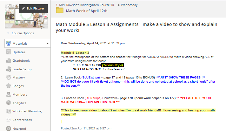226x131 pixels.
Task: Open the Nearpod app link
Action: coord(19,128)
